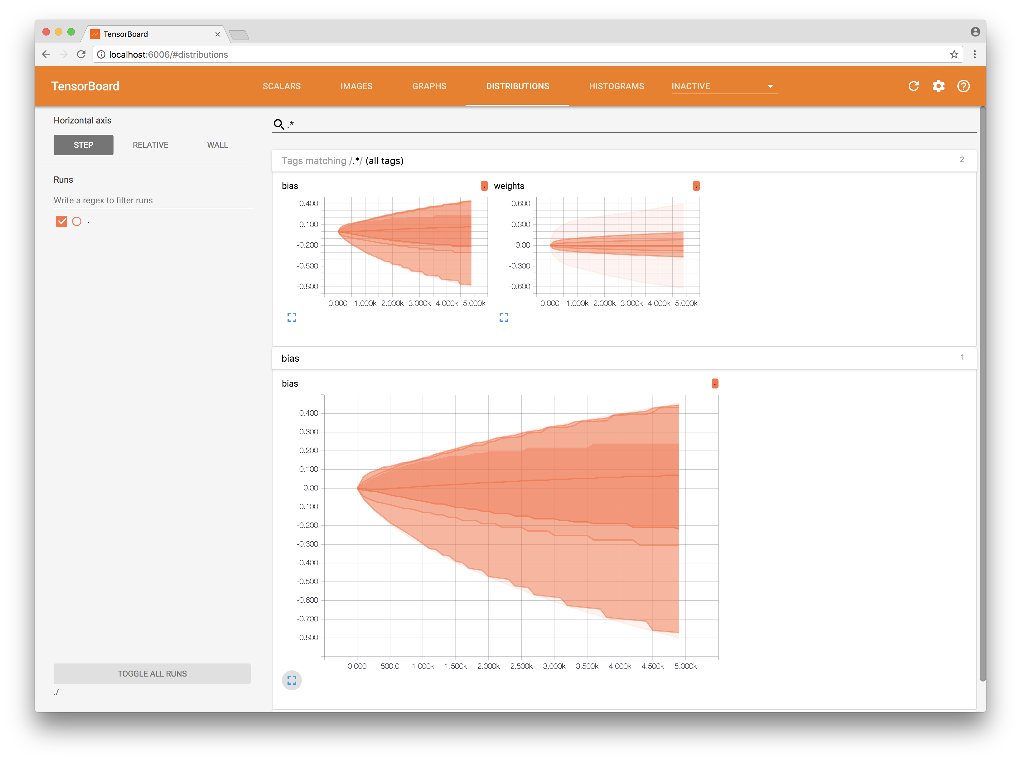
Task: Open the help question-mark icon
Action: click(x=963, y=86)
